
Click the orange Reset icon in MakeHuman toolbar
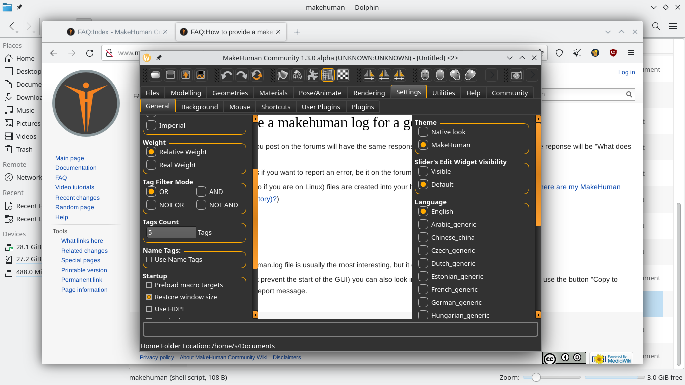tap(257, 75)
